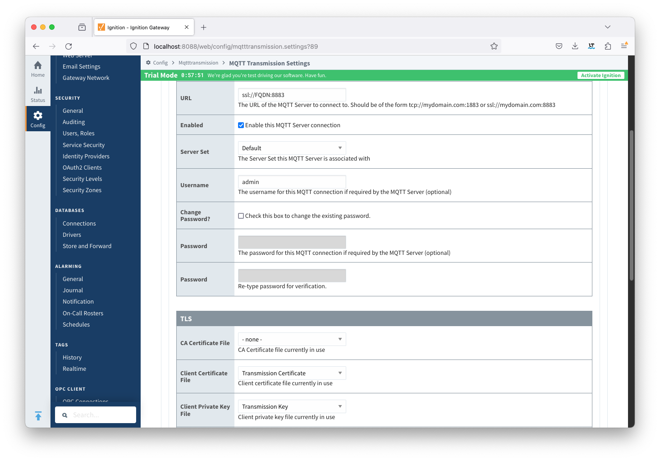Open Users, Roles settings
This screenshot has height=461, width=660.
tap(78, 133)
